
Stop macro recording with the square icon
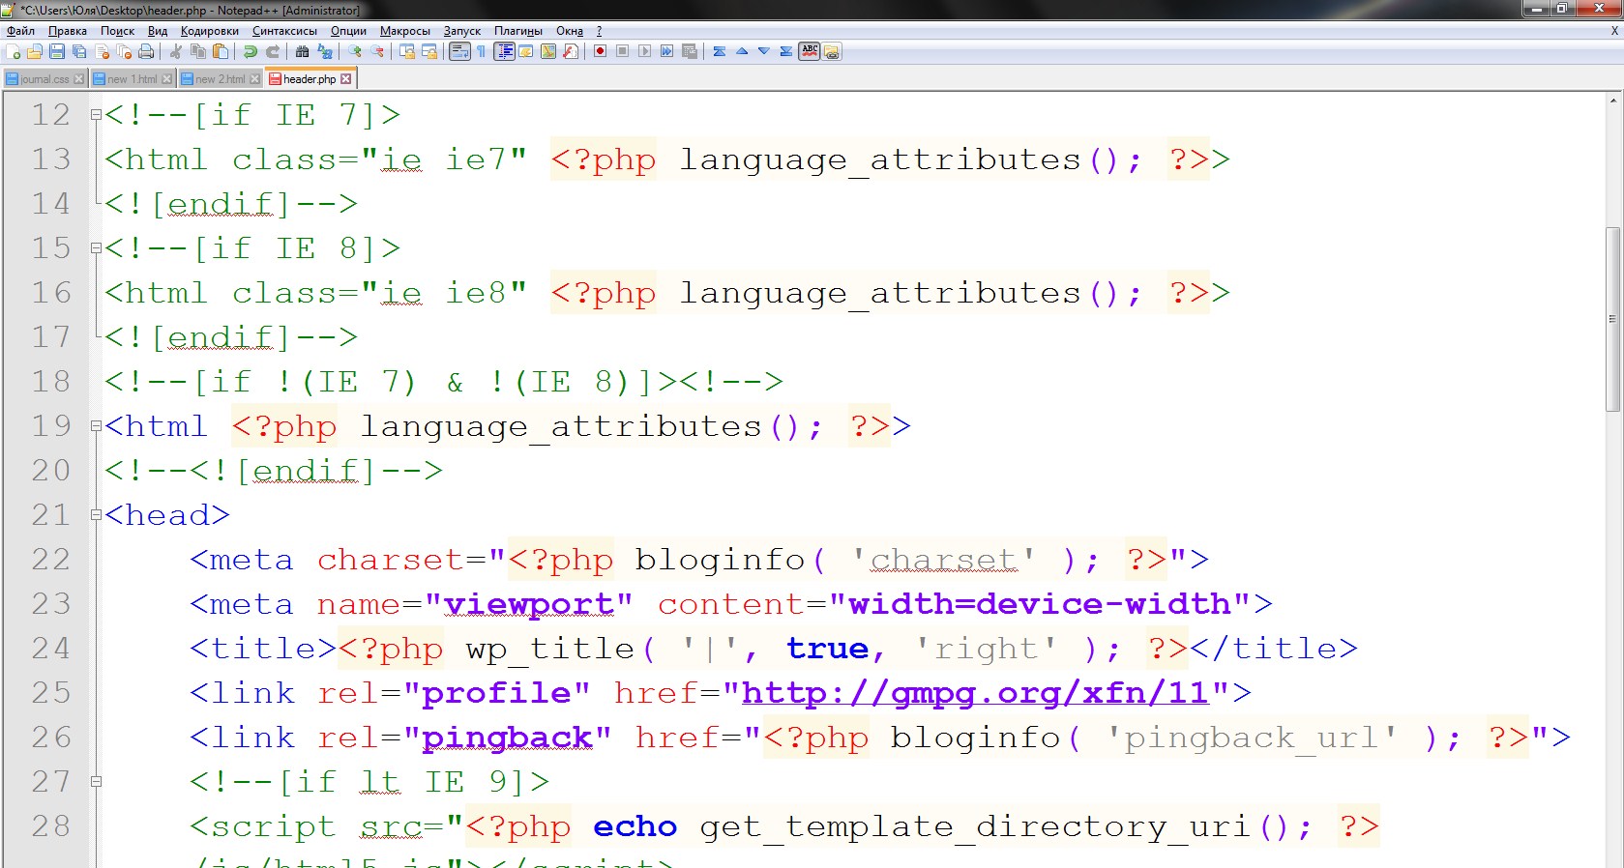click(x=622, y=51)
